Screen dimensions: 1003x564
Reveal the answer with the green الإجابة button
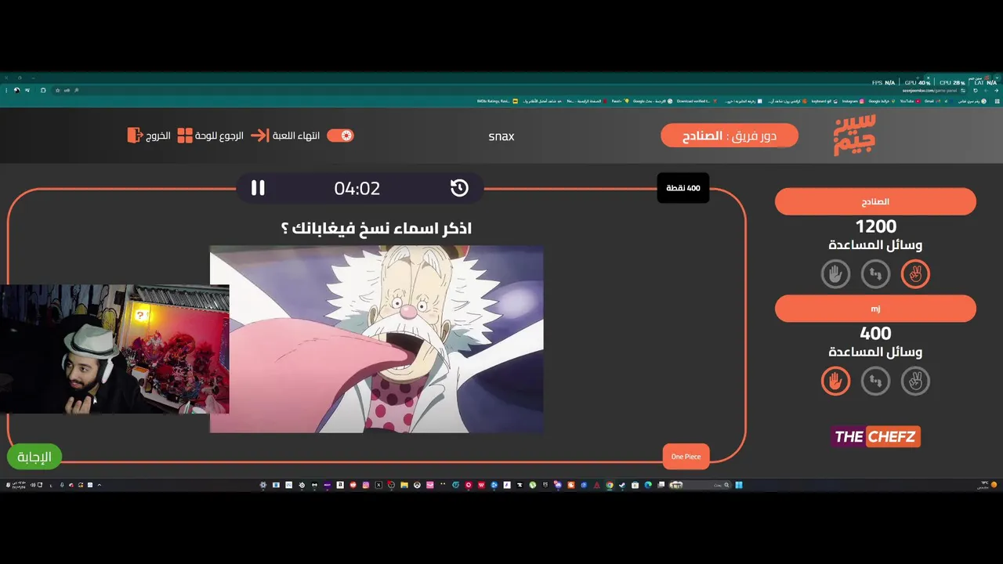[x=34, y=457]
